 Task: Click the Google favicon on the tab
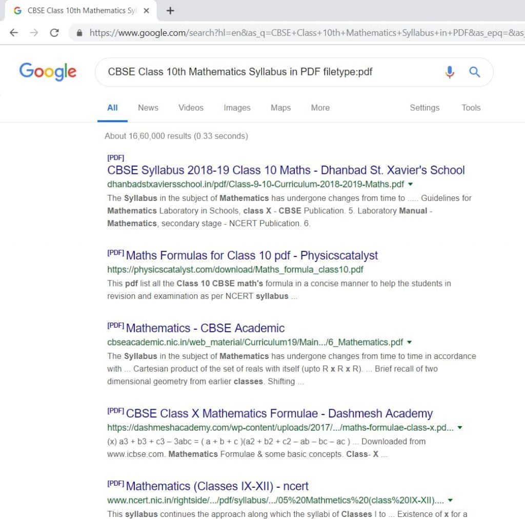click(x=17, y=11)
